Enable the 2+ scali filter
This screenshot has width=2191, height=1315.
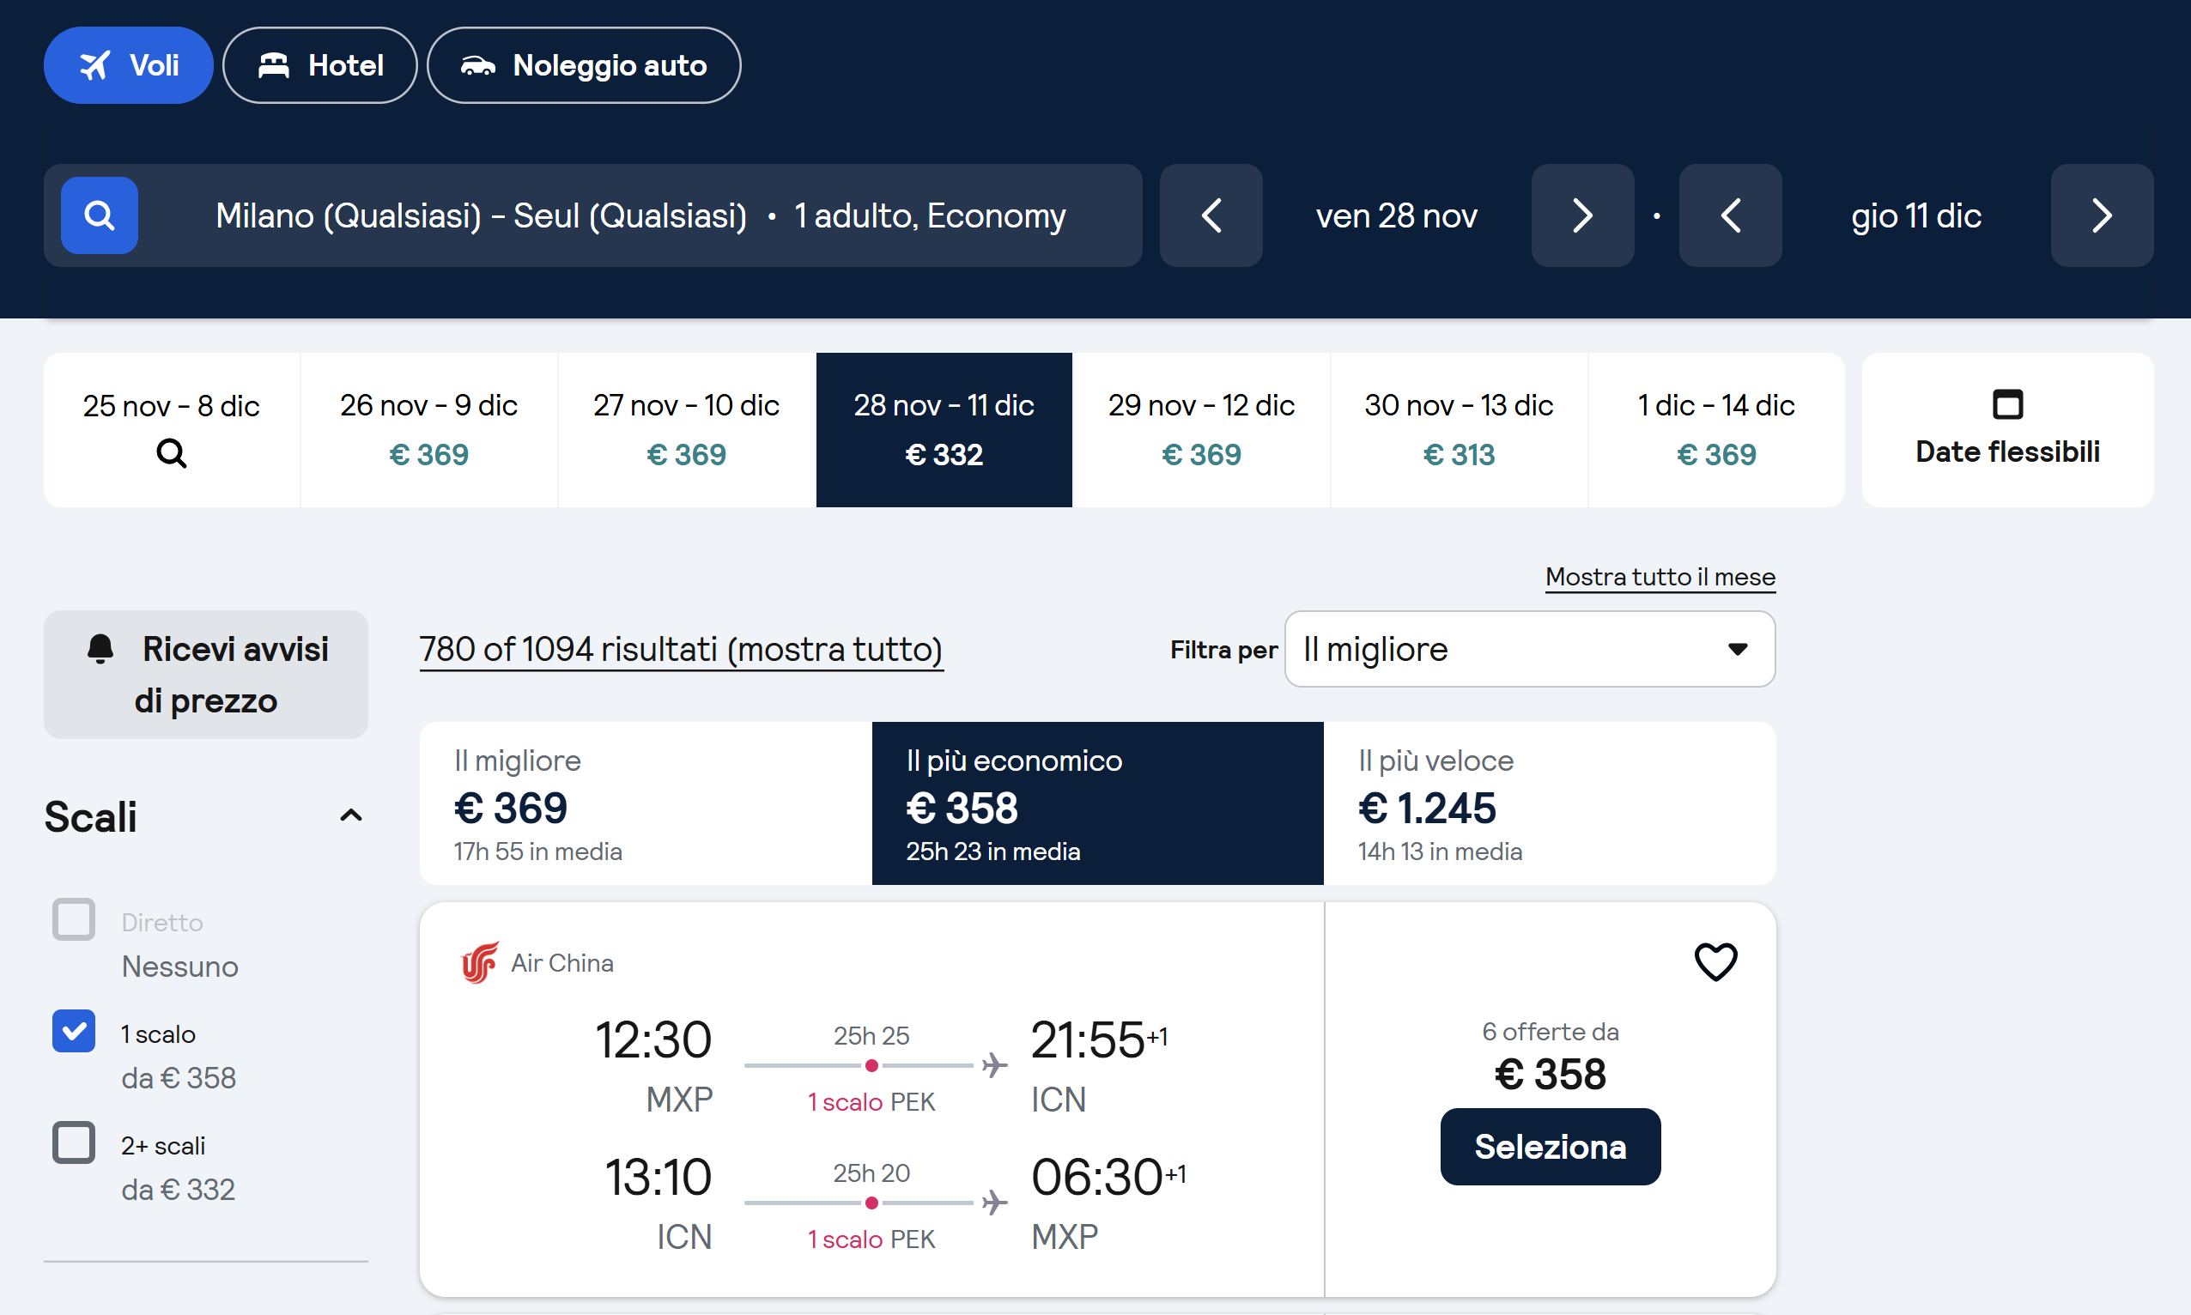[74, 1143]
